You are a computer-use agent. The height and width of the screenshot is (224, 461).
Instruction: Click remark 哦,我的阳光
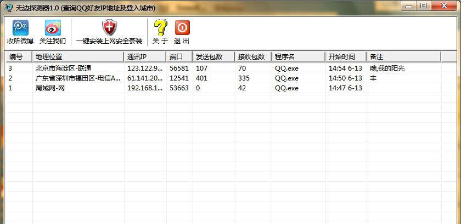pos(387,68)
